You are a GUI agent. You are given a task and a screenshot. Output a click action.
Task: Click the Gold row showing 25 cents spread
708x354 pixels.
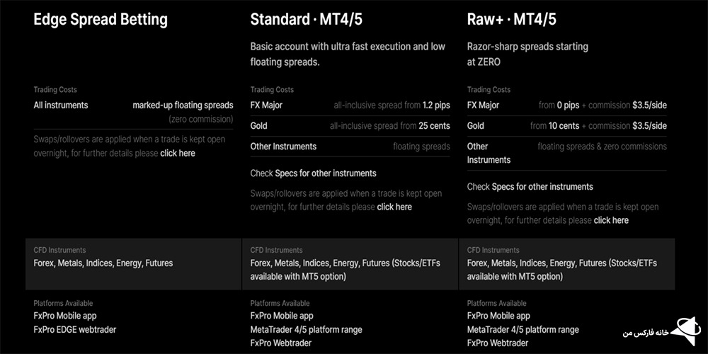click(x=350, y=126)
